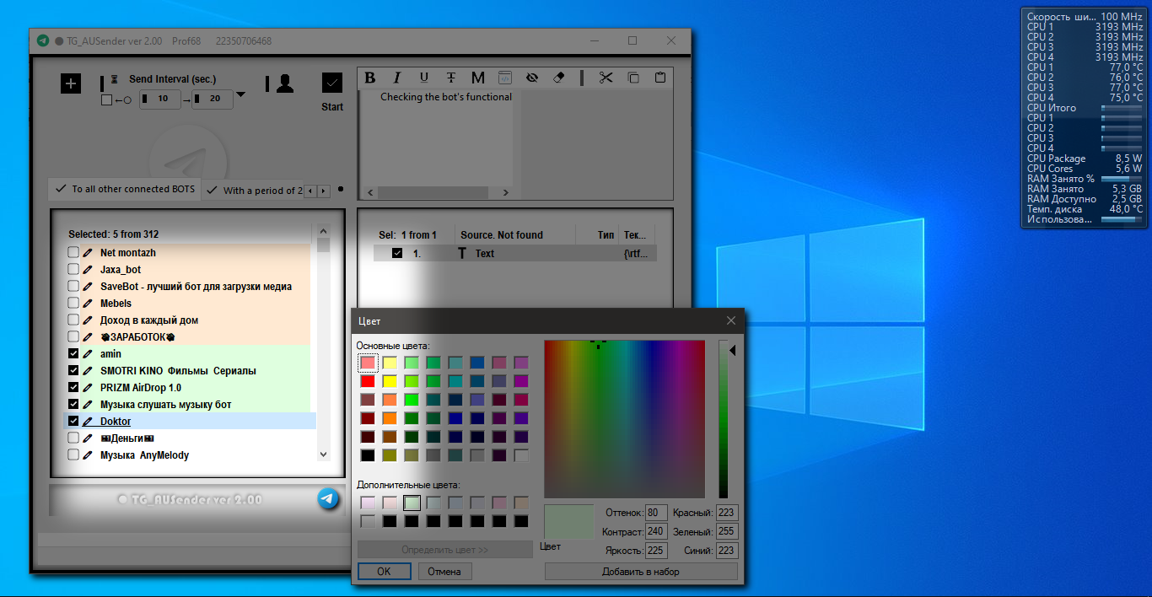Click in the color spectrum field
Image resolution: width=1152 pixels, height=597 pixels.
click(624, 419)
